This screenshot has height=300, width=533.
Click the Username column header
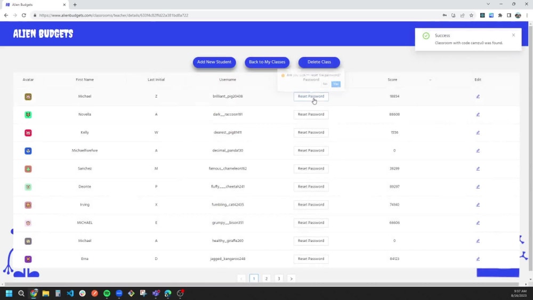coord(228,79)
